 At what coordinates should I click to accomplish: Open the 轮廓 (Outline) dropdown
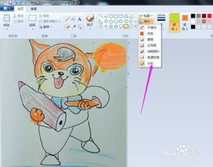point(146,16)
